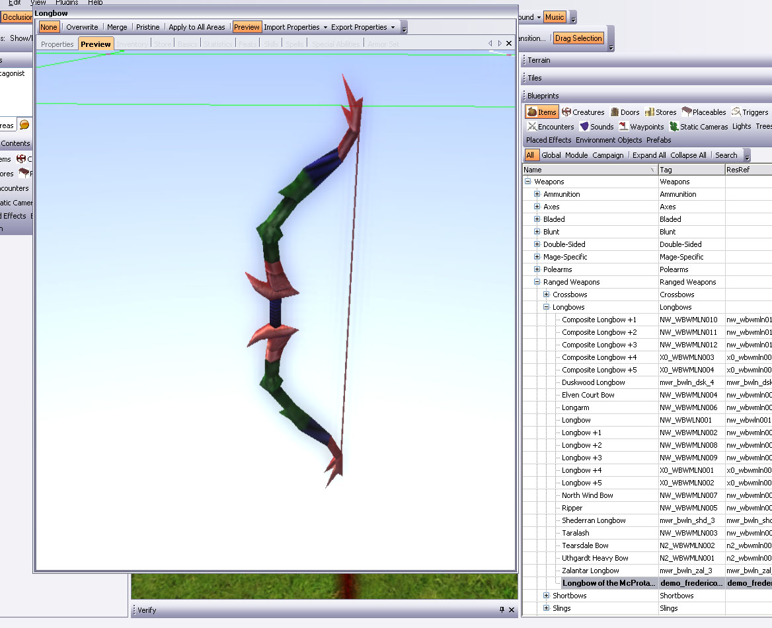Sort blueprints by the Tag column header
The height and width of the screenshot is (628, 772).
point(691,170)
